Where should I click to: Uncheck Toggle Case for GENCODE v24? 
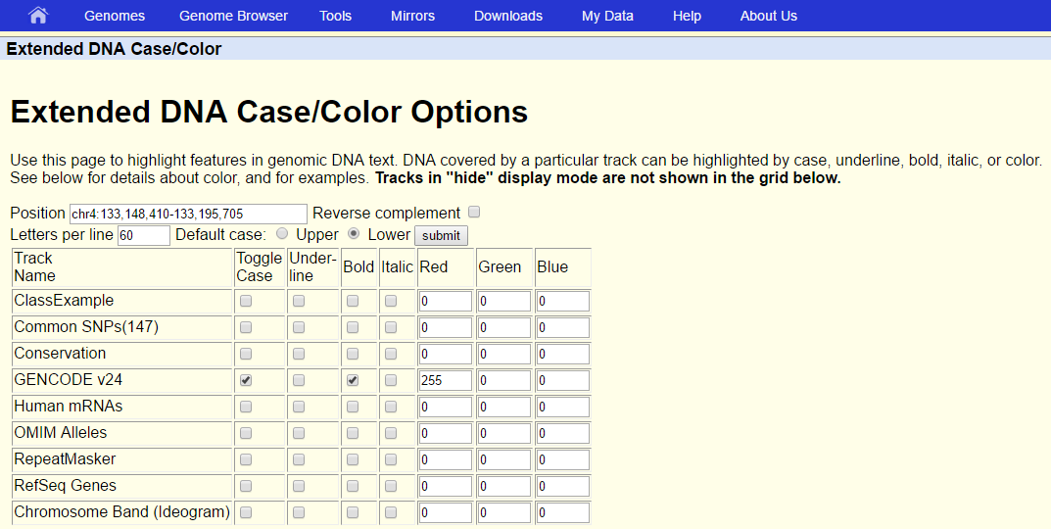tap(246, 380)
